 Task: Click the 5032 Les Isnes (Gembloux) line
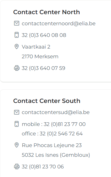[x=56, y=155]
